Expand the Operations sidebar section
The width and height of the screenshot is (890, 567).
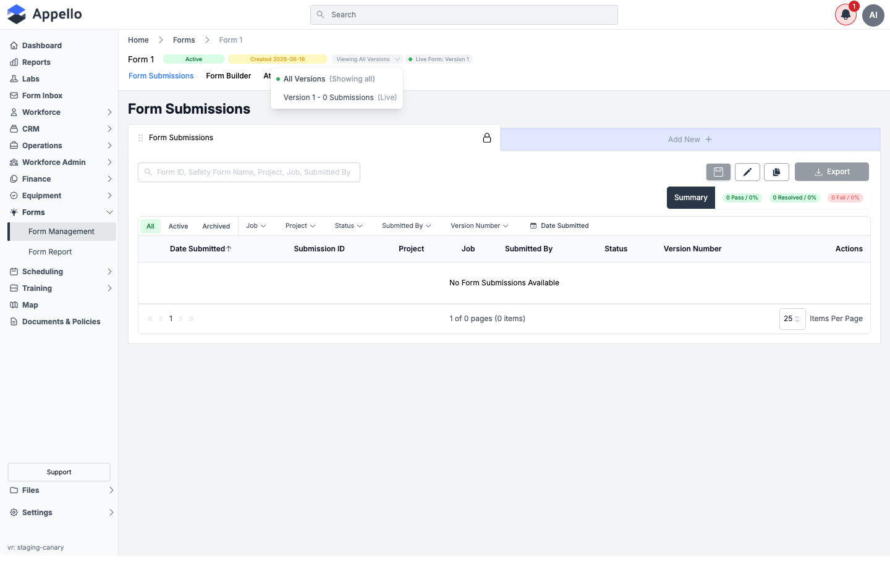coord(61,146)
